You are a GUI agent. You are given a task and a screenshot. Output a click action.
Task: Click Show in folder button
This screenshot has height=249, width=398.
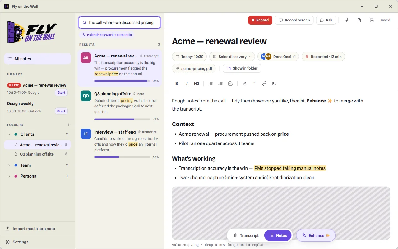[x=242, y=68]
